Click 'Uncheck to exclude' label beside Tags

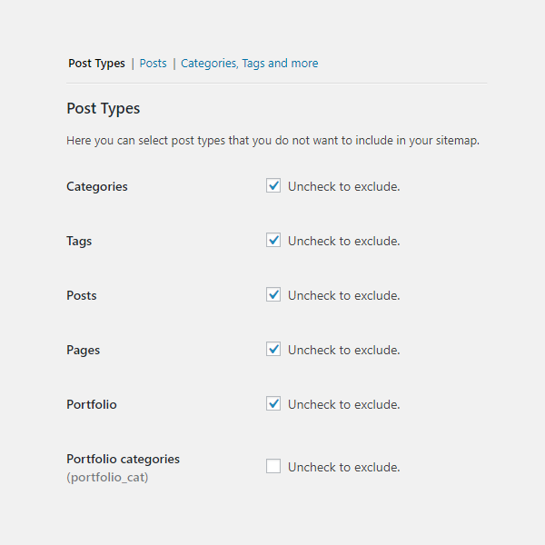coord(343,241)
